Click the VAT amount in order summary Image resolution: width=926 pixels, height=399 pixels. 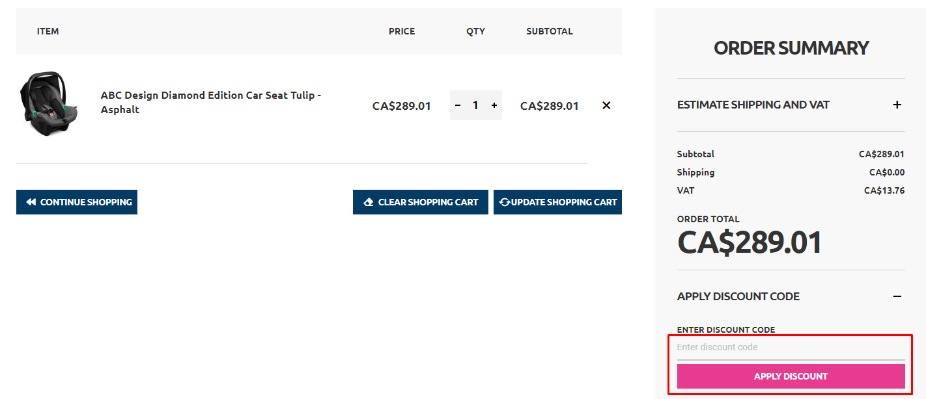tap(884, 190)
